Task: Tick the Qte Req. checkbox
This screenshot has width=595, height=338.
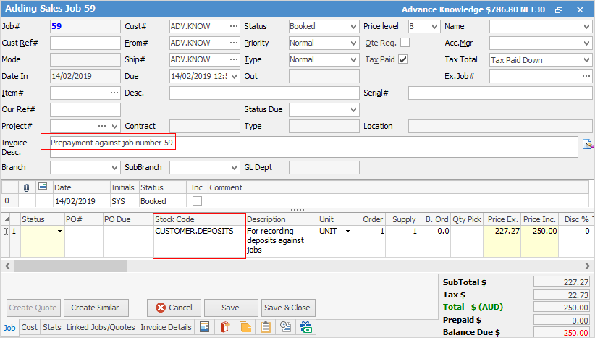Action: 405,43
